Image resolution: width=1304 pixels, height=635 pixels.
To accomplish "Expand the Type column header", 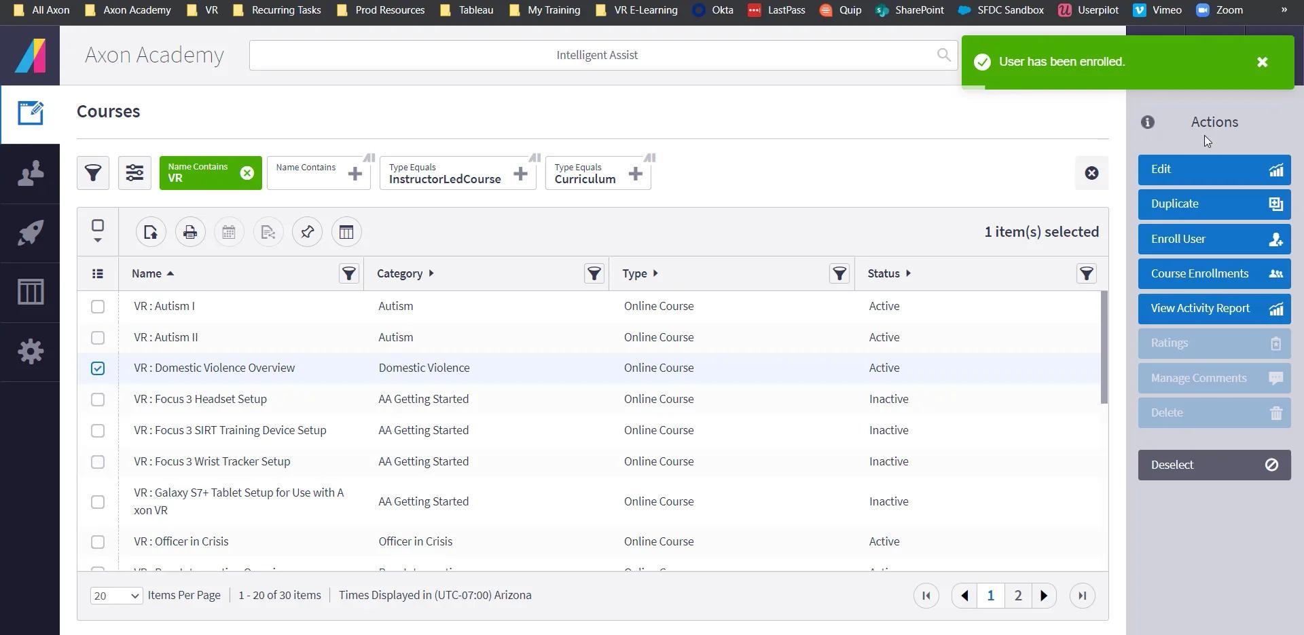I will 640,273.
